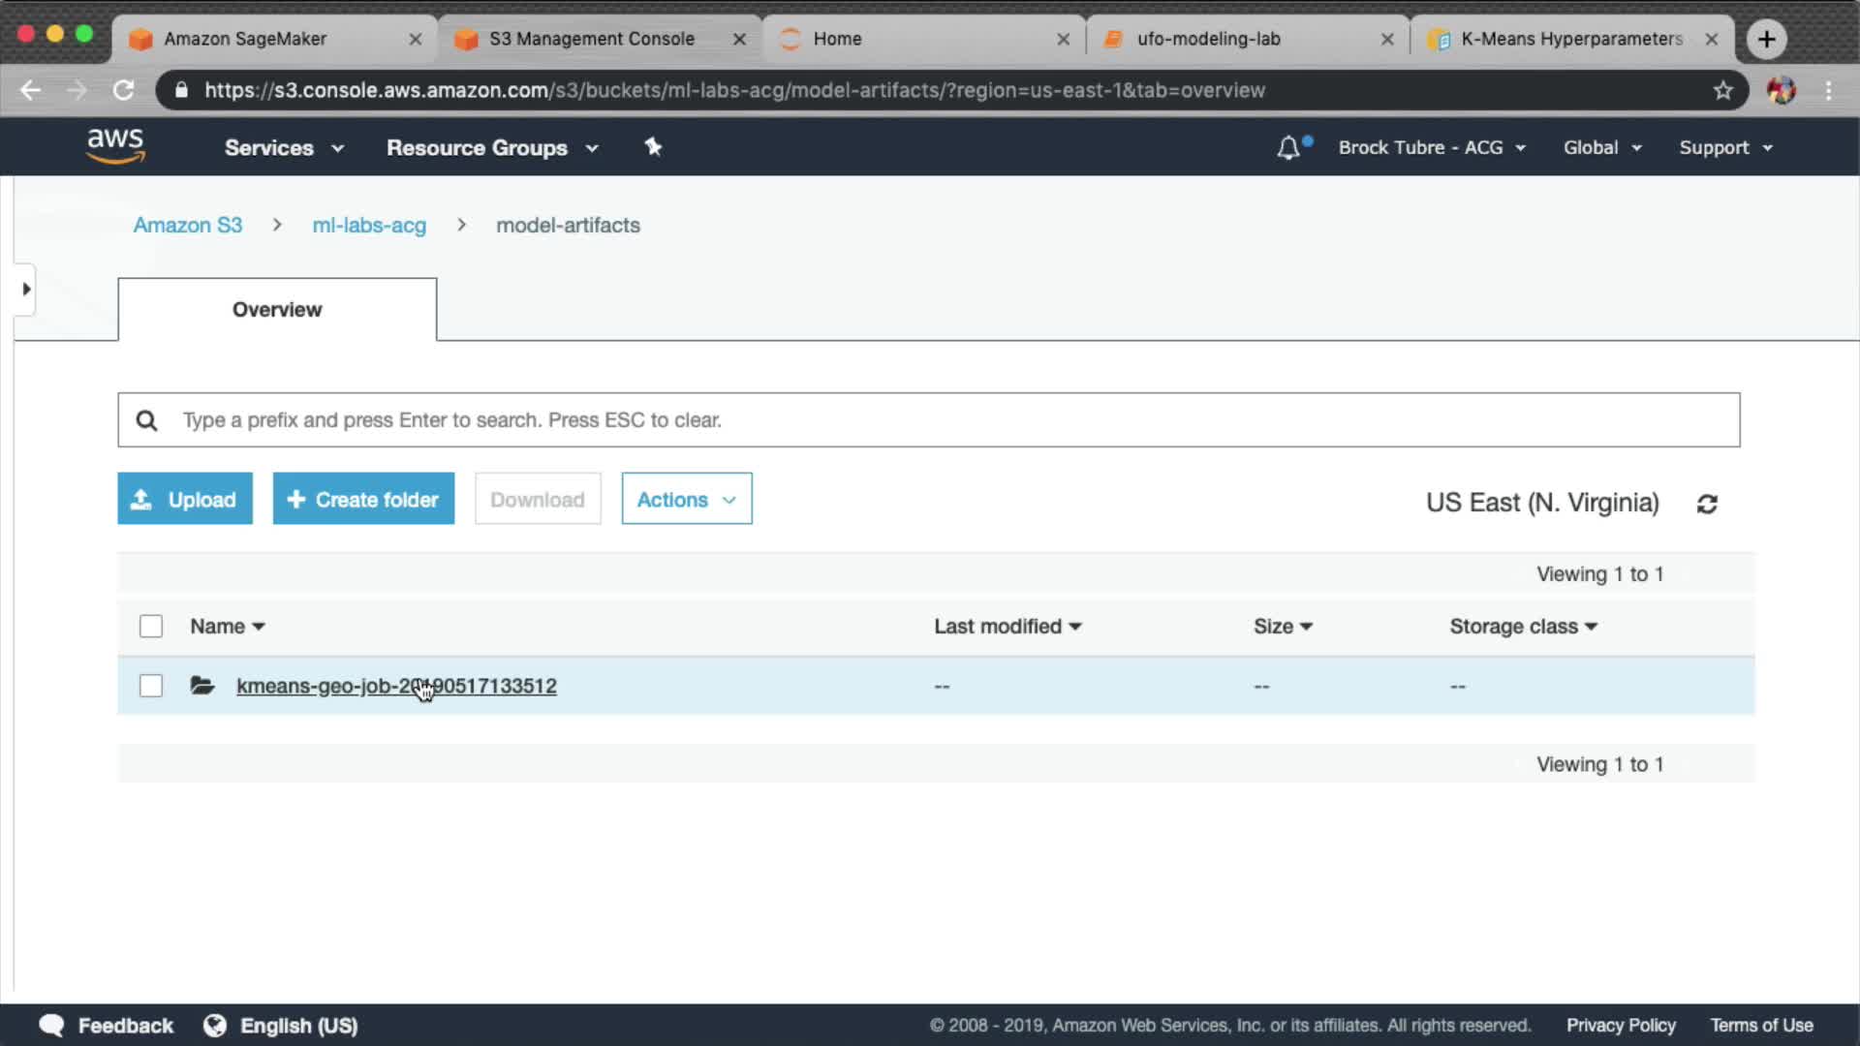
Task: Click the pin shortcuts icon in navbar
Action: tap(653, 147)
